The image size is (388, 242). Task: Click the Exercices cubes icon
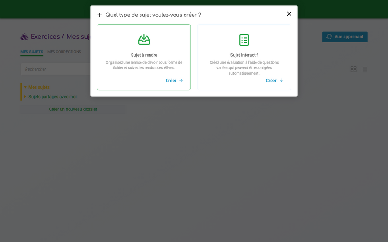point(25,37)
